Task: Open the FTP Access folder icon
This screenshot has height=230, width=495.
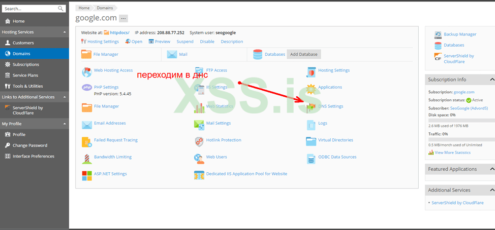Action: point(199,71)
